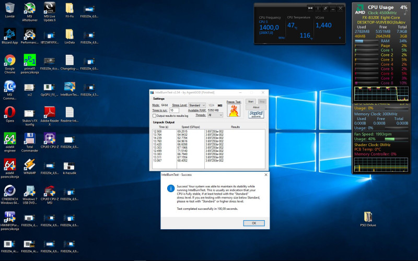Select the Readme-Int text file icon
418x261 pixels.
[69, 112]
